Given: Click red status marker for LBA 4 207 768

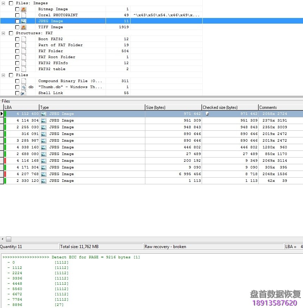Looking at the screenshot, I should [x=5, y=174].
